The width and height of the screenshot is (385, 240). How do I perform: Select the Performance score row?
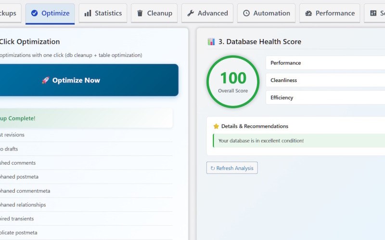(325, 63)
